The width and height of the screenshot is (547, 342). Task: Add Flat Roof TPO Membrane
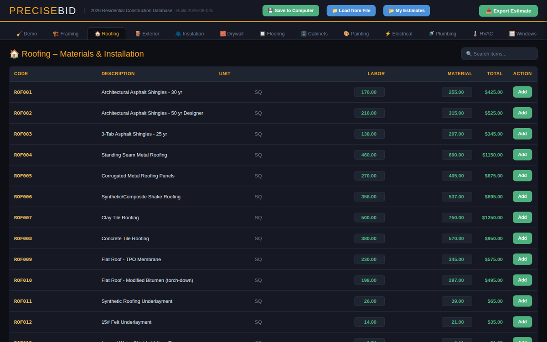pyautogui.click(x=522, y=259)
